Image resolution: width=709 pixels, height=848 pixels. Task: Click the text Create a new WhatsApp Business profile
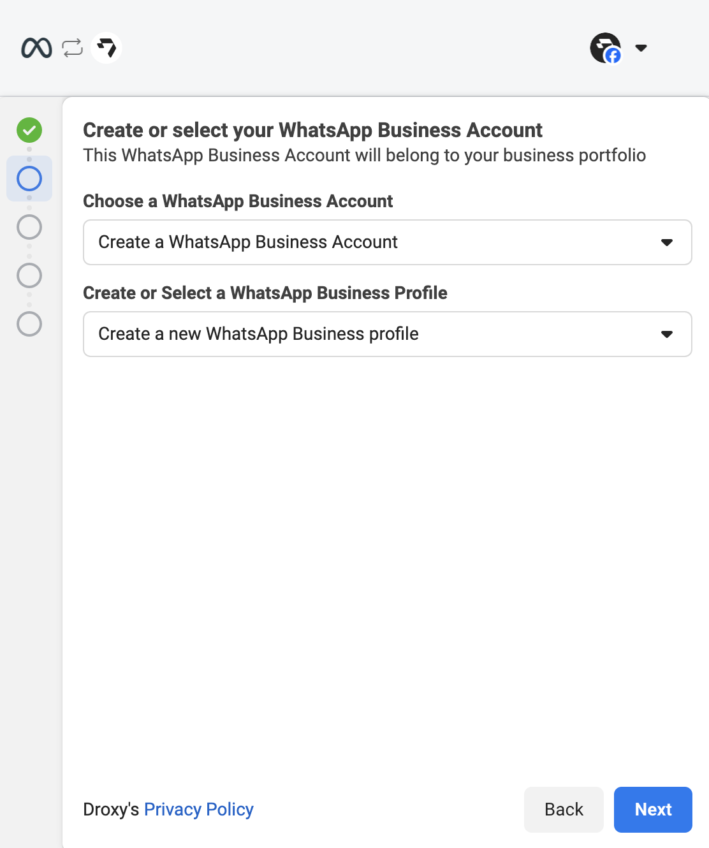click(x=258, y=334)
